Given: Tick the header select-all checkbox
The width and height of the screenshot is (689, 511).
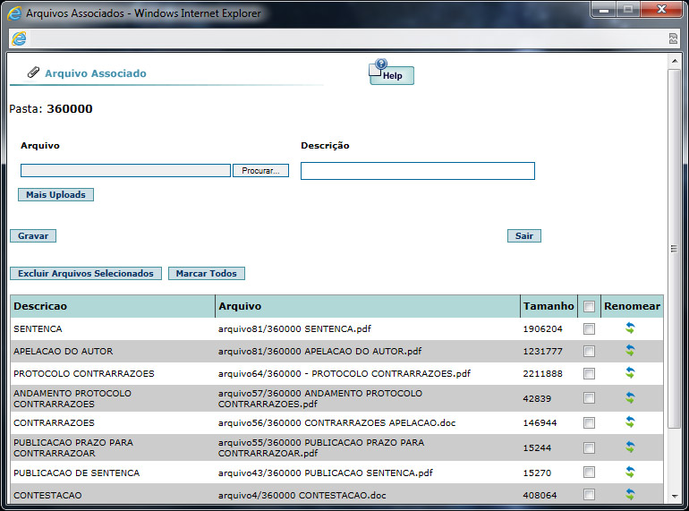Looking at the screenshot, I should click(589, 307).
